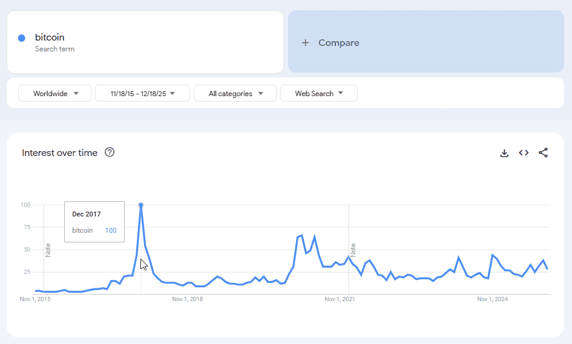The height and width of the screenshot is (344, 572).
Task: Click the 50 y-axis label
Action: [x=27, y=250]
